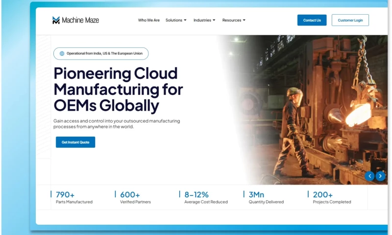The image size is (392, 235).
Task: Click the Contact Us button
Action: coord(312,20)
